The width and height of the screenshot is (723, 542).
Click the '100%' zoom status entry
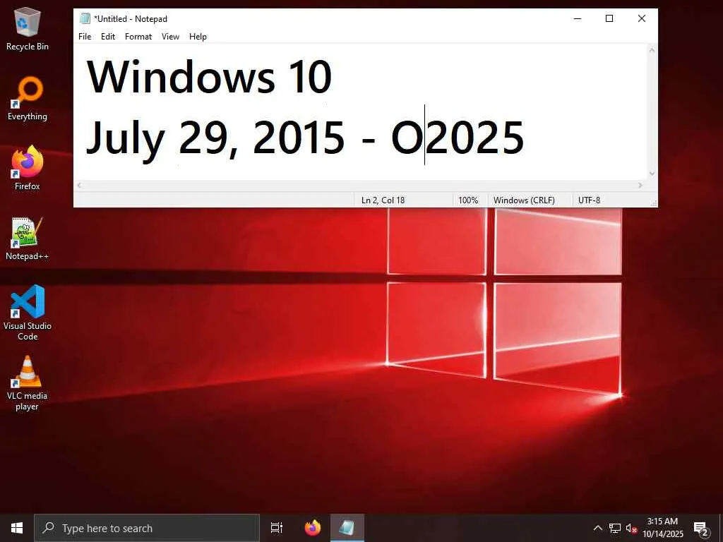pos(468,200)
